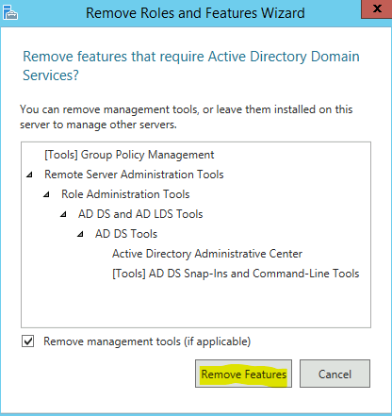Select AD DS Snap-Ins and Command-Line Tools
The image size is (392, 416).
point(236,274)
